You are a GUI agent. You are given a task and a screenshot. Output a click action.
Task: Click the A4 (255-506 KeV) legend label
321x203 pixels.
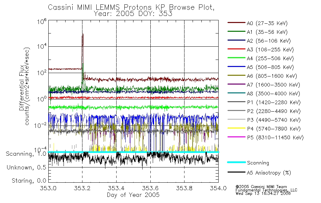[270, 59]
